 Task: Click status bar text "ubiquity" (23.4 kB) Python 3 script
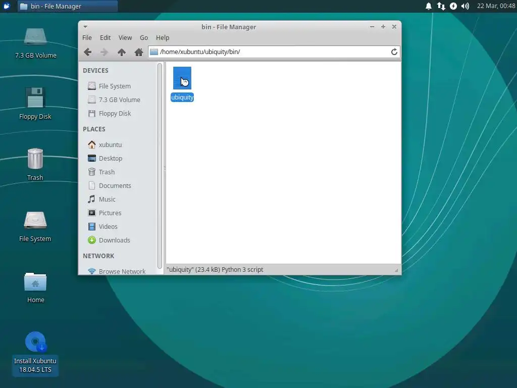[x=215, y=270]
